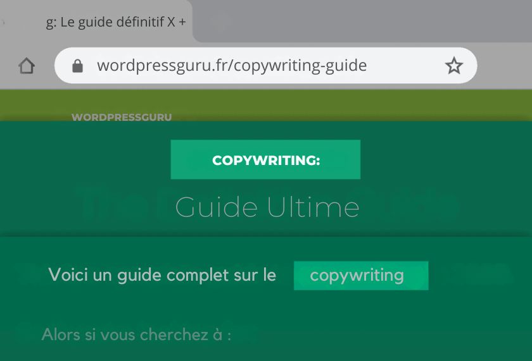The width and height of the screenshot is (532, 361).
Task: Bookmark this page with the star icon
Action: point(453,66)
